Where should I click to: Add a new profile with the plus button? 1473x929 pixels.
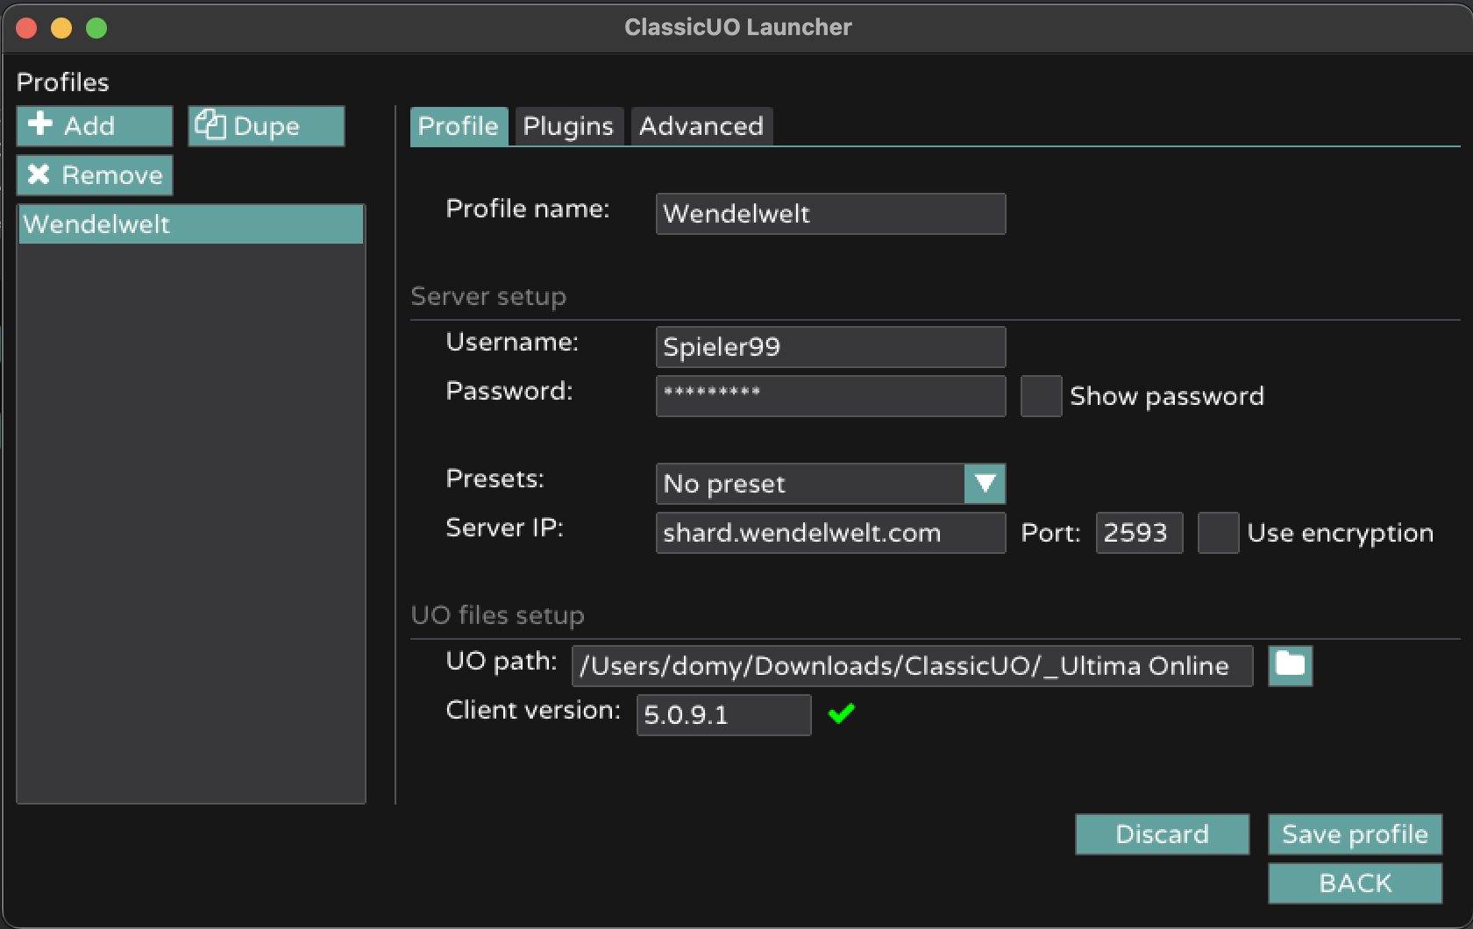(x=94, y=126)
